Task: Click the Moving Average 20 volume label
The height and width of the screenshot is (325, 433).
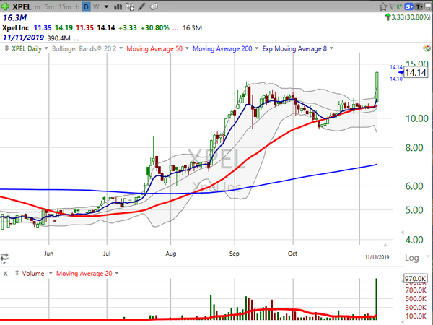Action: [84, 274]
